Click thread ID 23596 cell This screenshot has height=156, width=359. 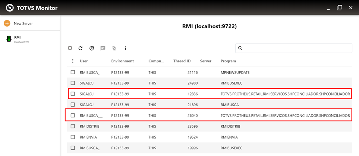[193, 126]
